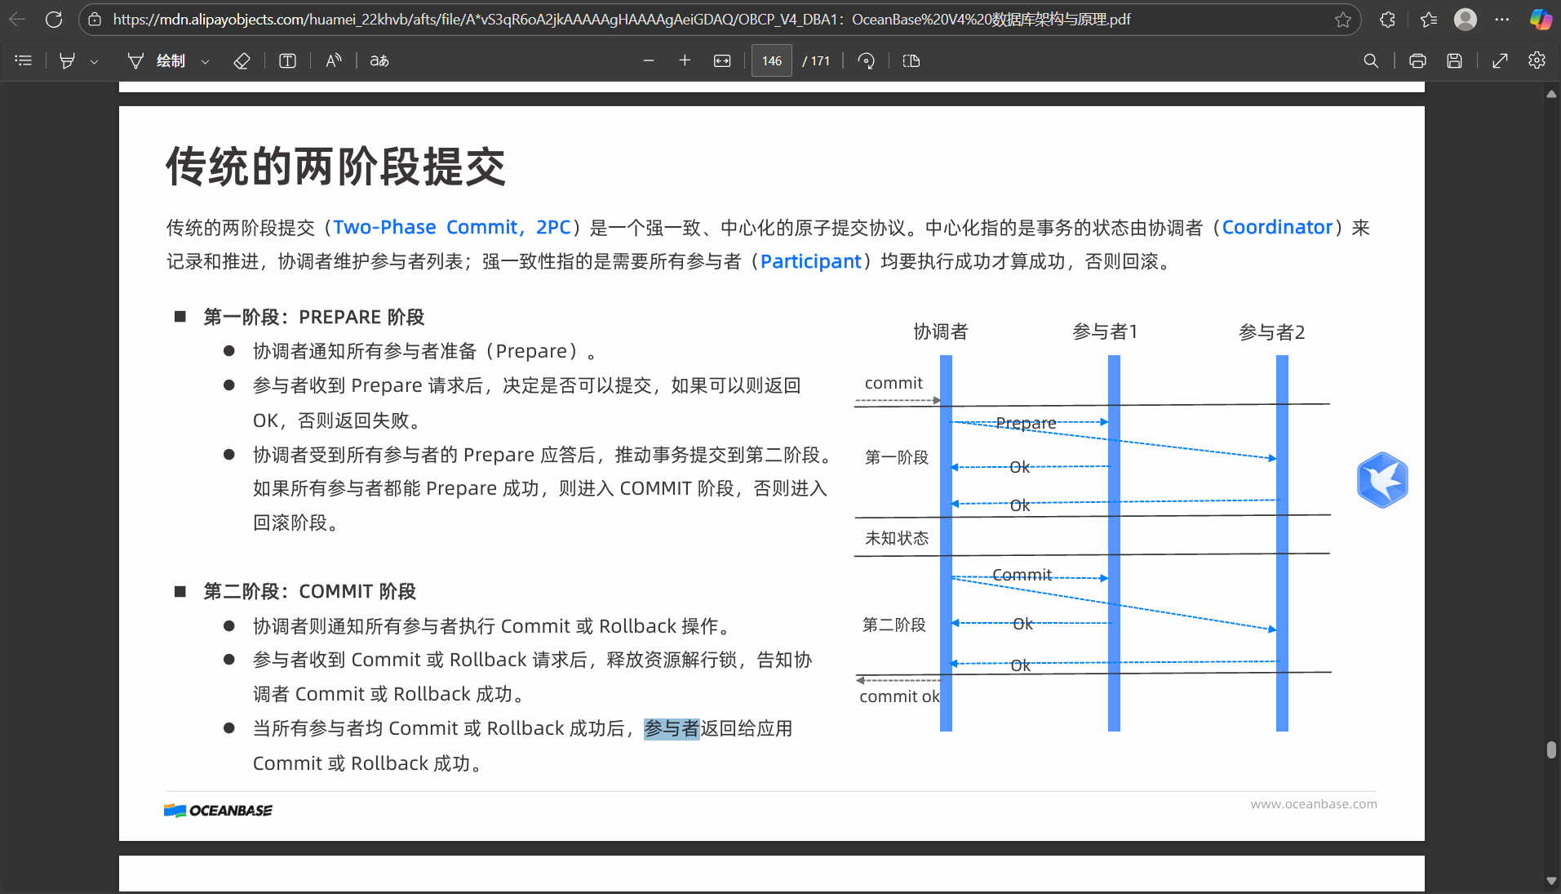
Task: Click the vertical scrollbar thumb
Action: (1551, 749)
